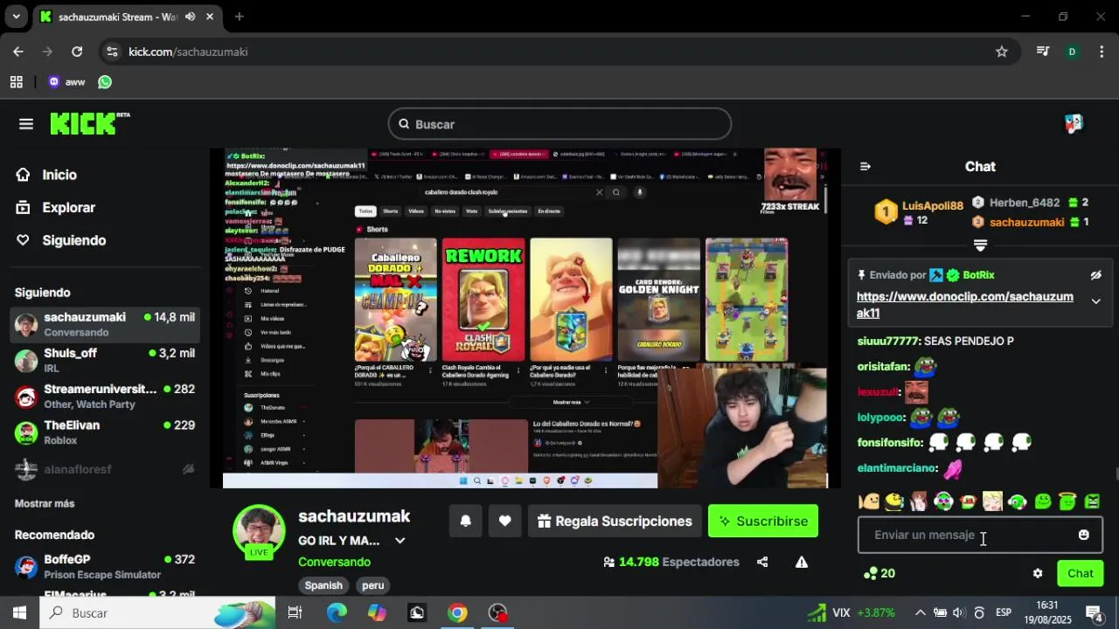
Task: Open the emoji picker in chat input
Action: (x=1083, y=535)
